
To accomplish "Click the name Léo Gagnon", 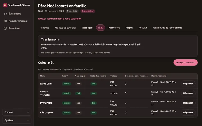I will [47, 113].
